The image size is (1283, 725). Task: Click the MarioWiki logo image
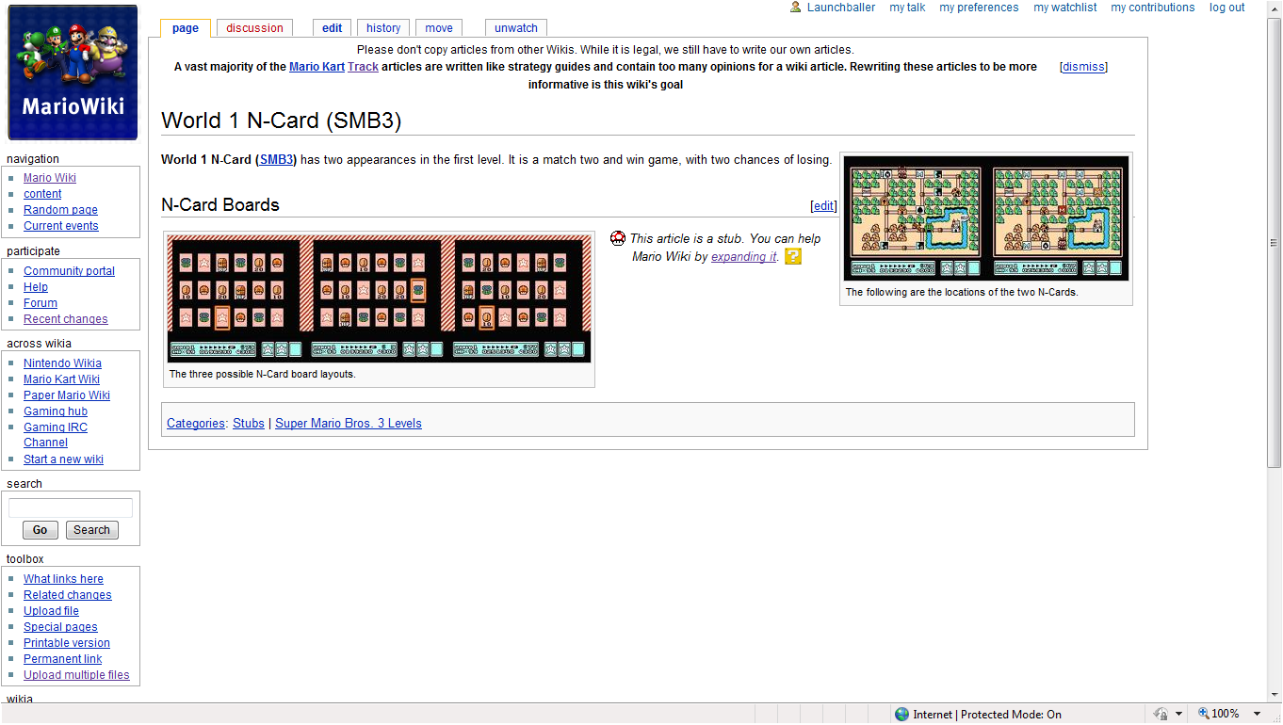73,72
